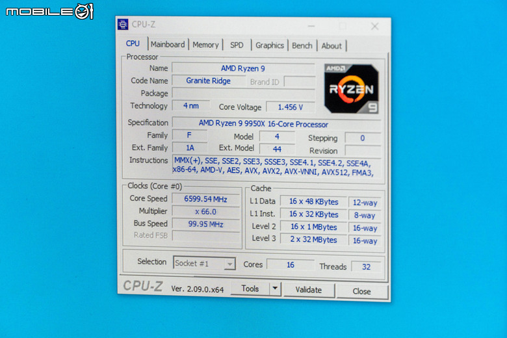Click the empty Revision field
507x338 pixels.
click(363, 150)
